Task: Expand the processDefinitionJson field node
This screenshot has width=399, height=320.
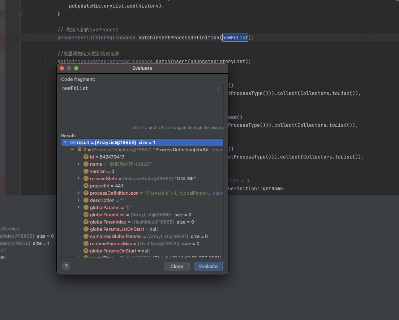Action: pos(78,193)
